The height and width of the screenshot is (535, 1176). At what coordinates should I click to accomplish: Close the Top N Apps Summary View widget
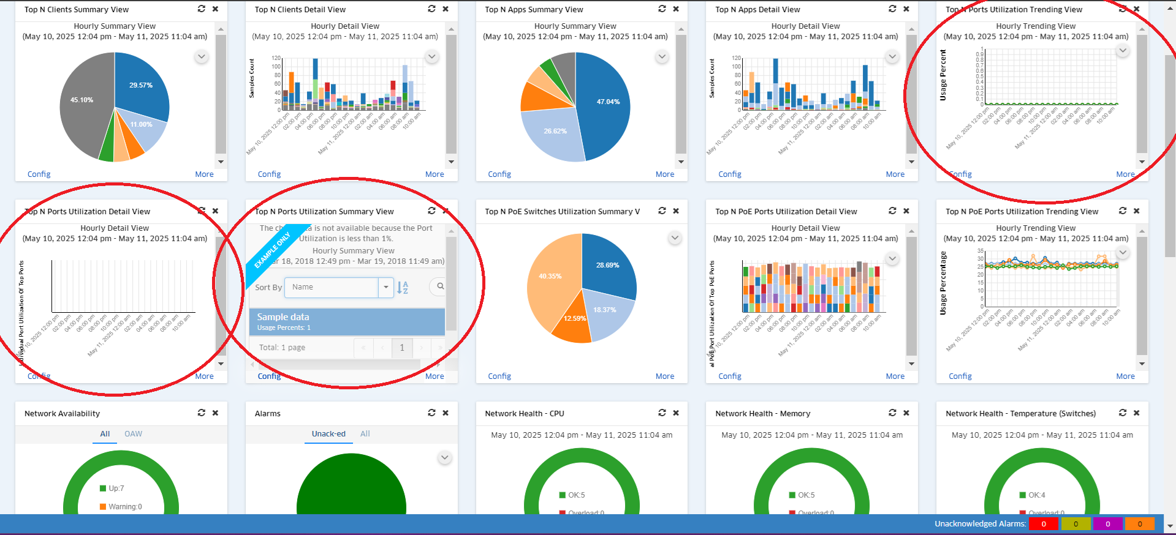pyautogui.click(x=676, y=9)
